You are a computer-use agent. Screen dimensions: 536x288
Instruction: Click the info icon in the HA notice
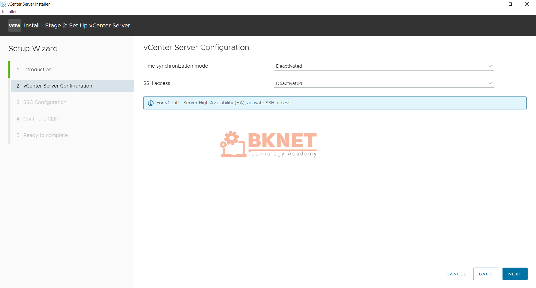pyautogui.click(x=151, y=103)
